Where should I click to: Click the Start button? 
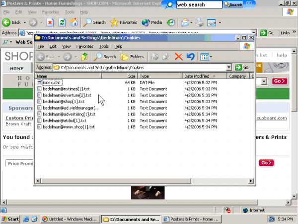pyautogui.click(x=10, y=219)
